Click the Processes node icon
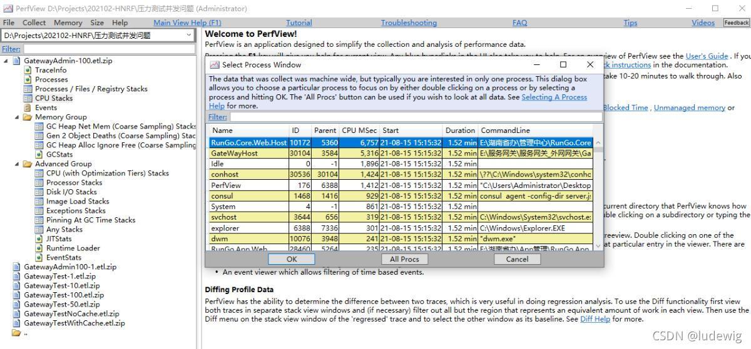The width and height of the screenshot is (751, 349). pos(28,79)
